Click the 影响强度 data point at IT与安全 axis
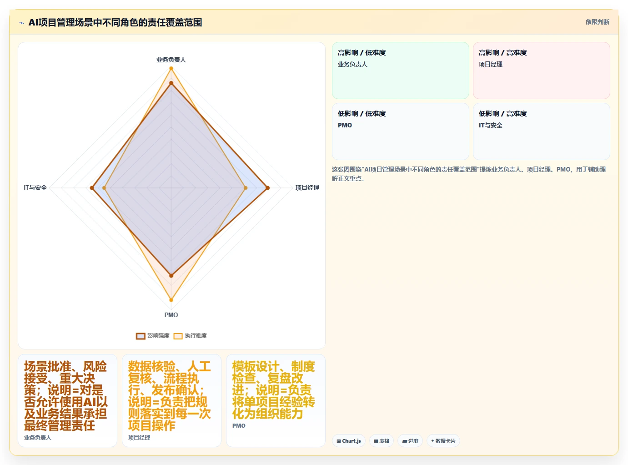The image size is (628, 465). coord(92,188)
